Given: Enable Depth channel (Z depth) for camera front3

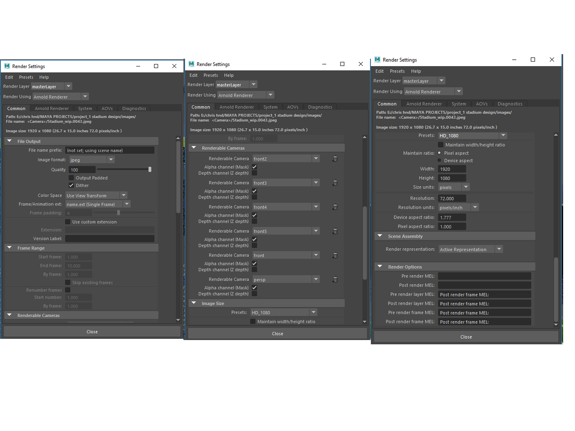Looking at the screenshot, I should (x=254, y=197).
